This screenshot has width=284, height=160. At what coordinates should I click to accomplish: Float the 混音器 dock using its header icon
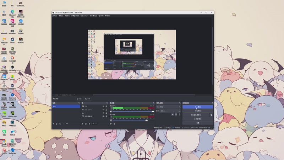click(x=154, y=103)
